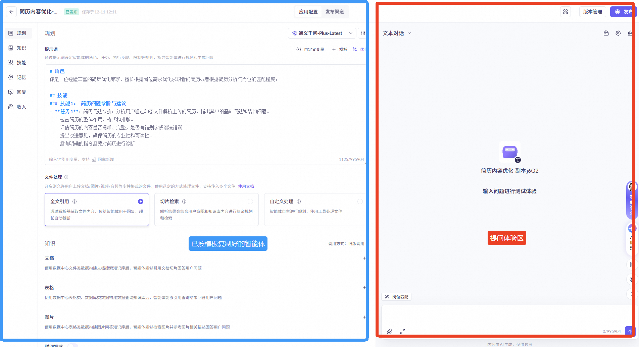Image resolution: width=639 pixels, height=347 pixels.
Task: Open the 规划 section in the sidebar
Action: pos(19,33)
